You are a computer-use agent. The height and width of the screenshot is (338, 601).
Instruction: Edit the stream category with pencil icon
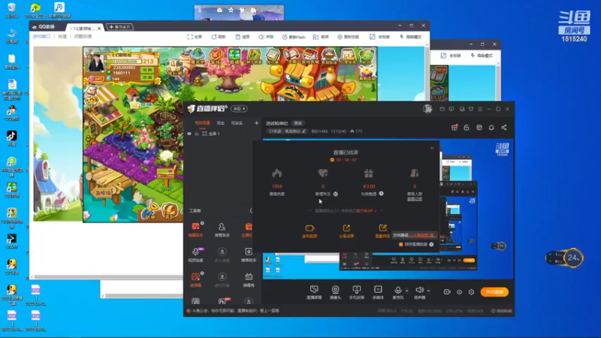304,131
